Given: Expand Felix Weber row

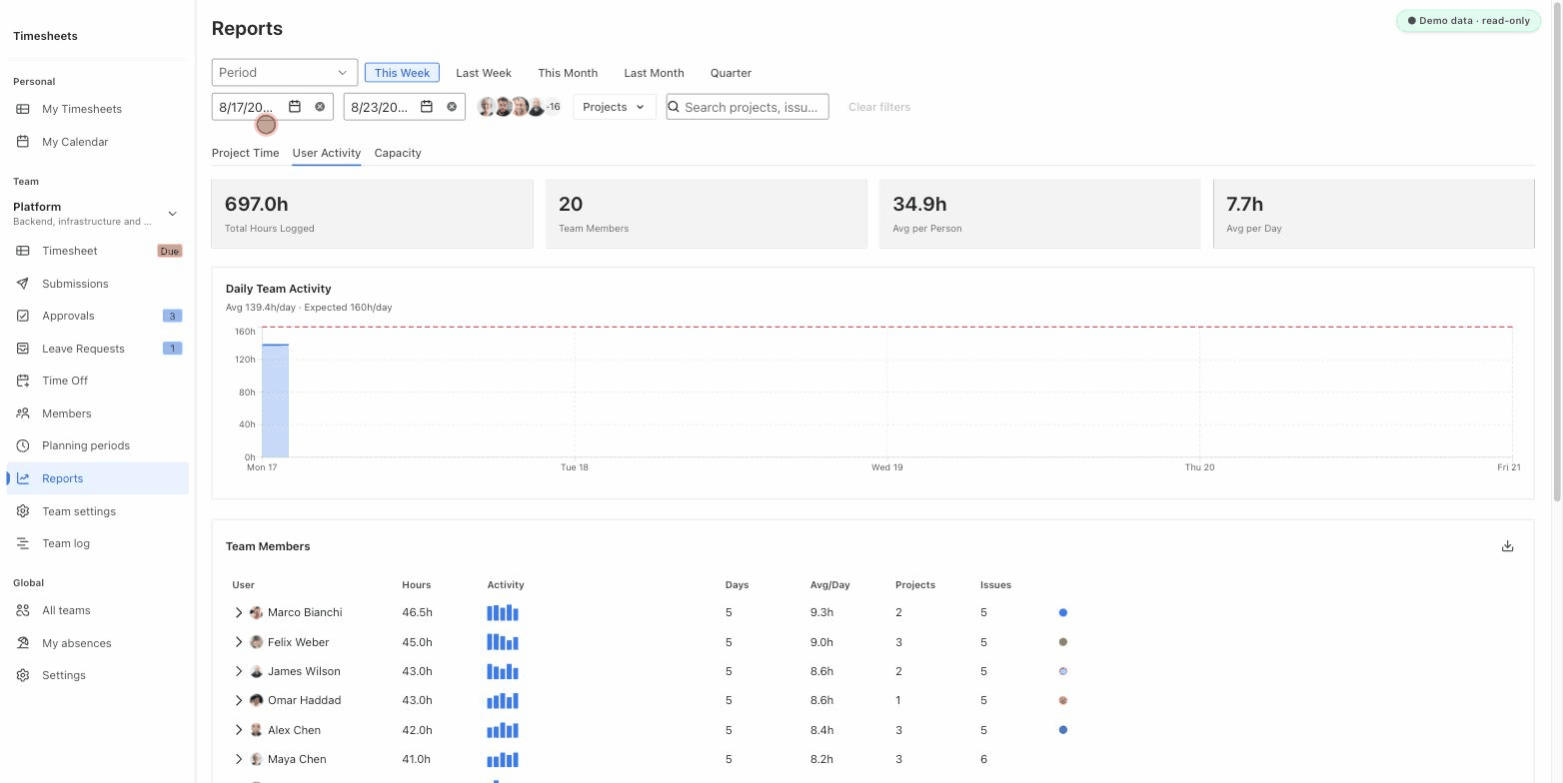Looking at the screenshot, I should 239,642.
